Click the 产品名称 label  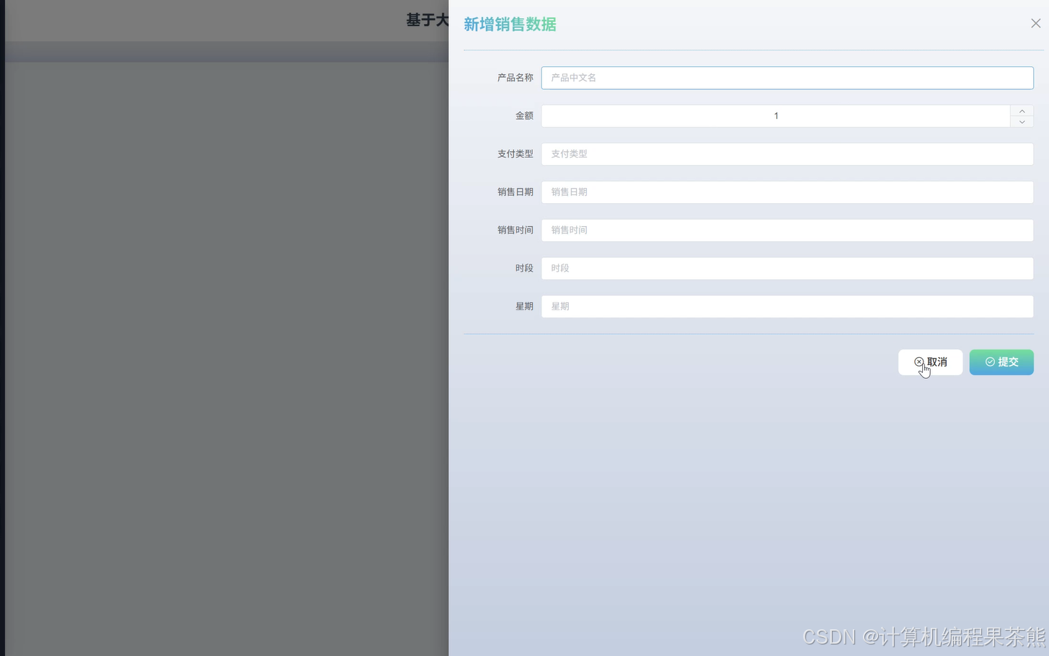(x=515, y=78)
